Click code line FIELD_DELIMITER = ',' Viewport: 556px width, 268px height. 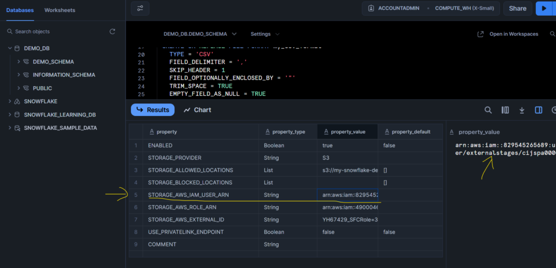pyautogui.click(x=208, y=62)
